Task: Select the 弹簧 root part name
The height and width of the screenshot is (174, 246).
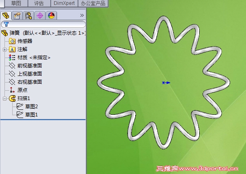Action: 15,33
